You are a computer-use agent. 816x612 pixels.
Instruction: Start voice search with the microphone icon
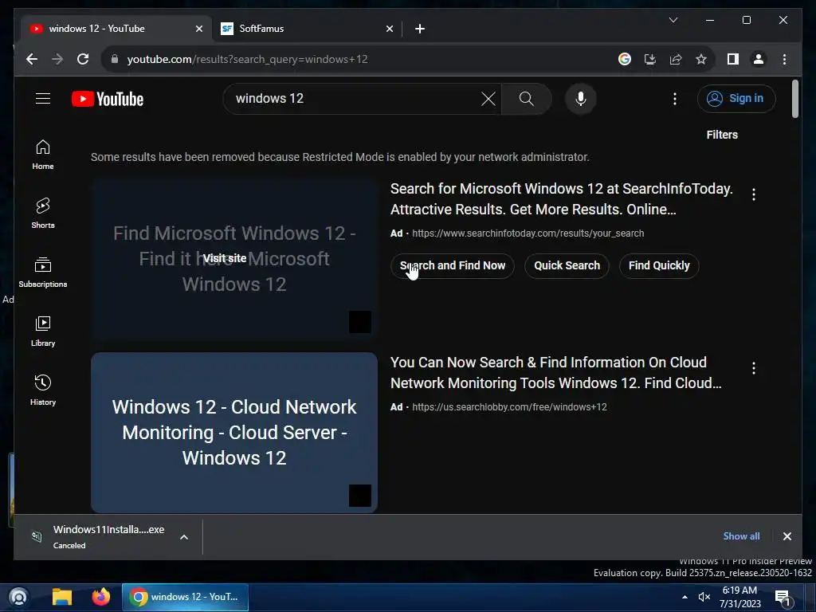tap(581, 98)
